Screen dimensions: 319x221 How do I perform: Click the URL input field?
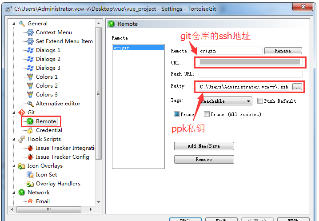tap(251, 62)
